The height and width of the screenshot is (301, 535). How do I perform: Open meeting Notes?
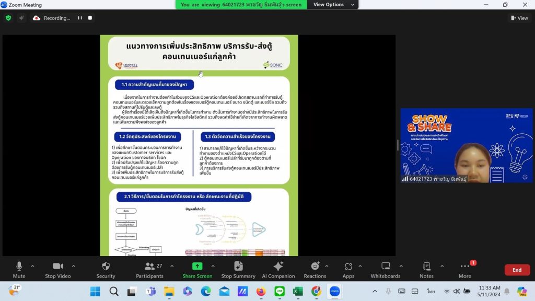click(x=426, y=270)
